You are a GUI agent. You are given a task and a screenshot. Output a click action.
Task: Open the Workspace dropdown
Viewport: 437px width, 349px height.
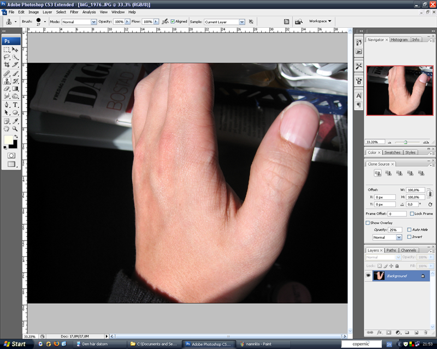tap(320, 21)
